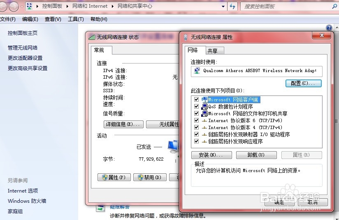Image resolution: width=339 pixels, height=220 pixels.
Task: Click the forward navigation arrow button
Action: coord(14,7)
